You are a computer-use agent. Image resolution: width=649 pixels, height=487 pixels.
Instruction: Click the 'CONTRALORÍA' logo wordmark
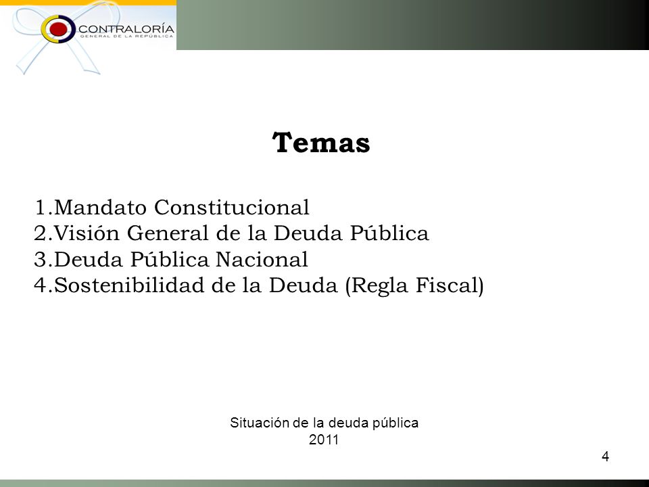click(126, 28)
